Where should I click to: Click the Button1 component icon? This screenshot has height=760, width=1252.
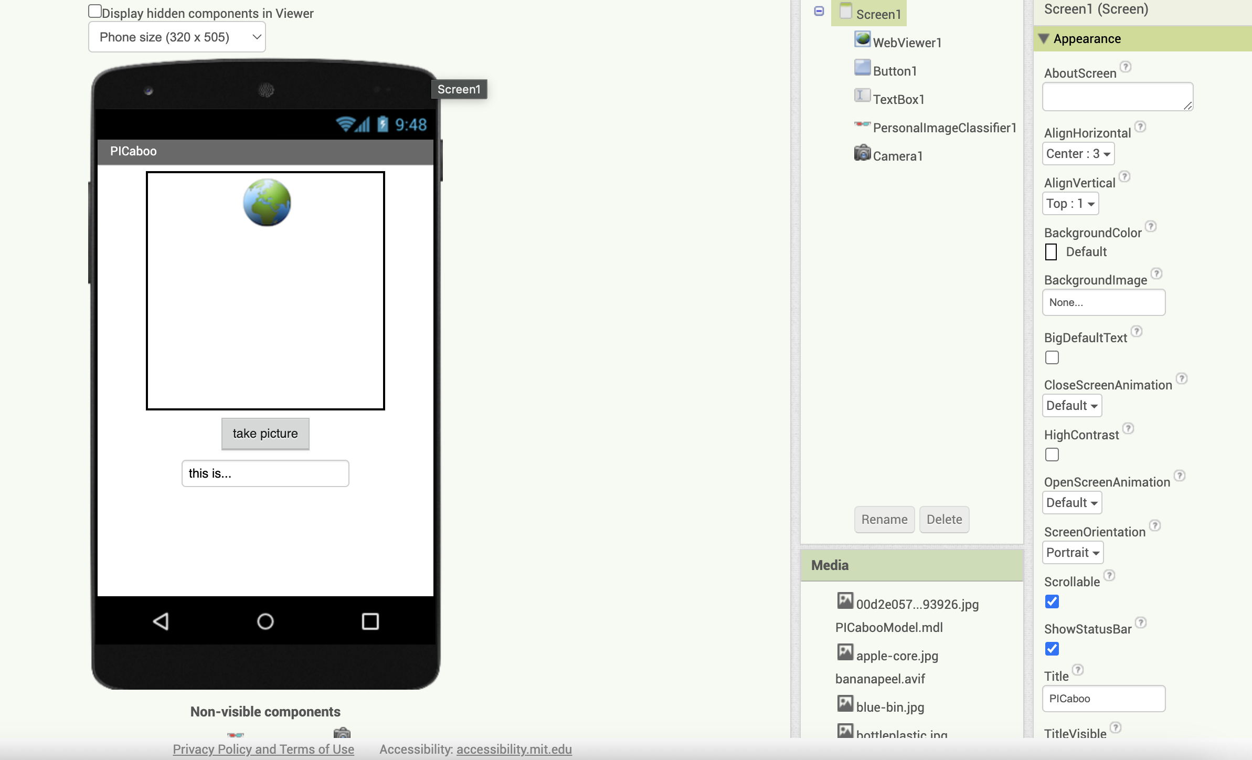click(862, 68)
